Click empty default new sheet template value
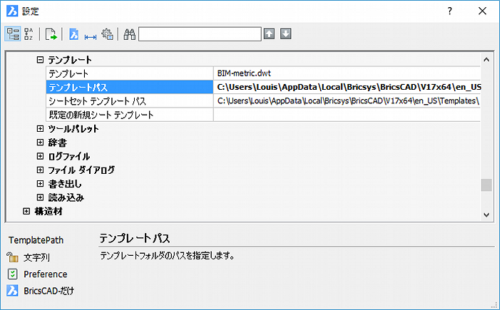 (347, 115)
